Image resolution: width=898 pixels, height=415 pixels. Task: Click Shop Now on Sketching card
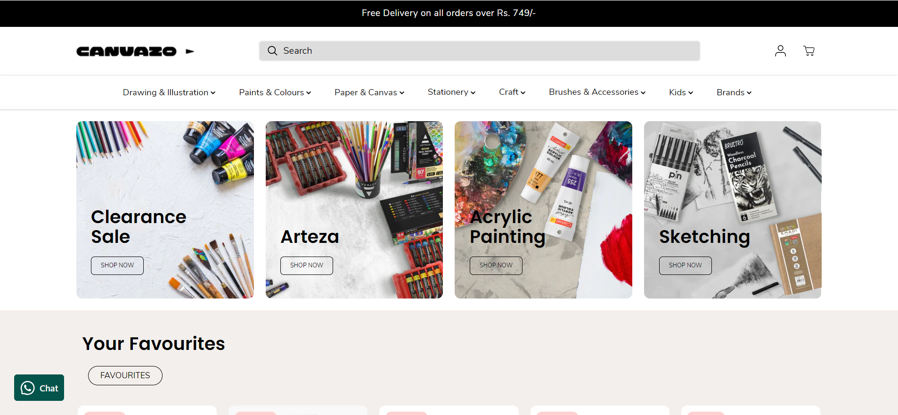coord(686,266)
